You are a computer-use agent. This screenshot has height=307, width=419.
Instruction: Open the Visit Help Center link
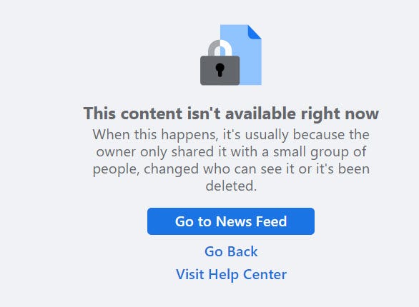(231, 274)
